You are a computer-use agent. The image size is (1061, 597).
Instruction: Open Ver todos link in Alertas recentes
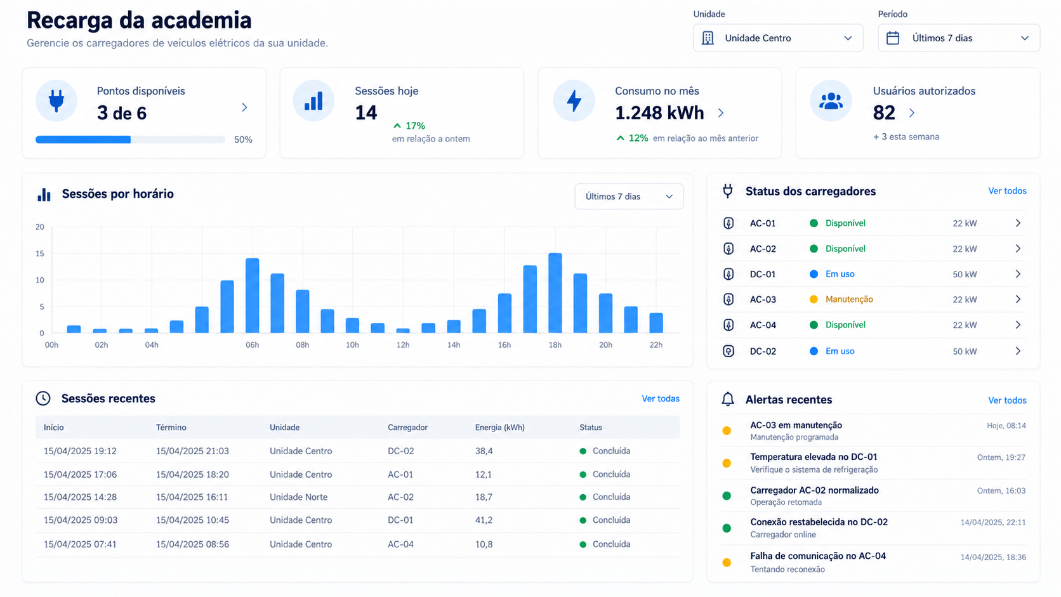[x=1007, y=400]
